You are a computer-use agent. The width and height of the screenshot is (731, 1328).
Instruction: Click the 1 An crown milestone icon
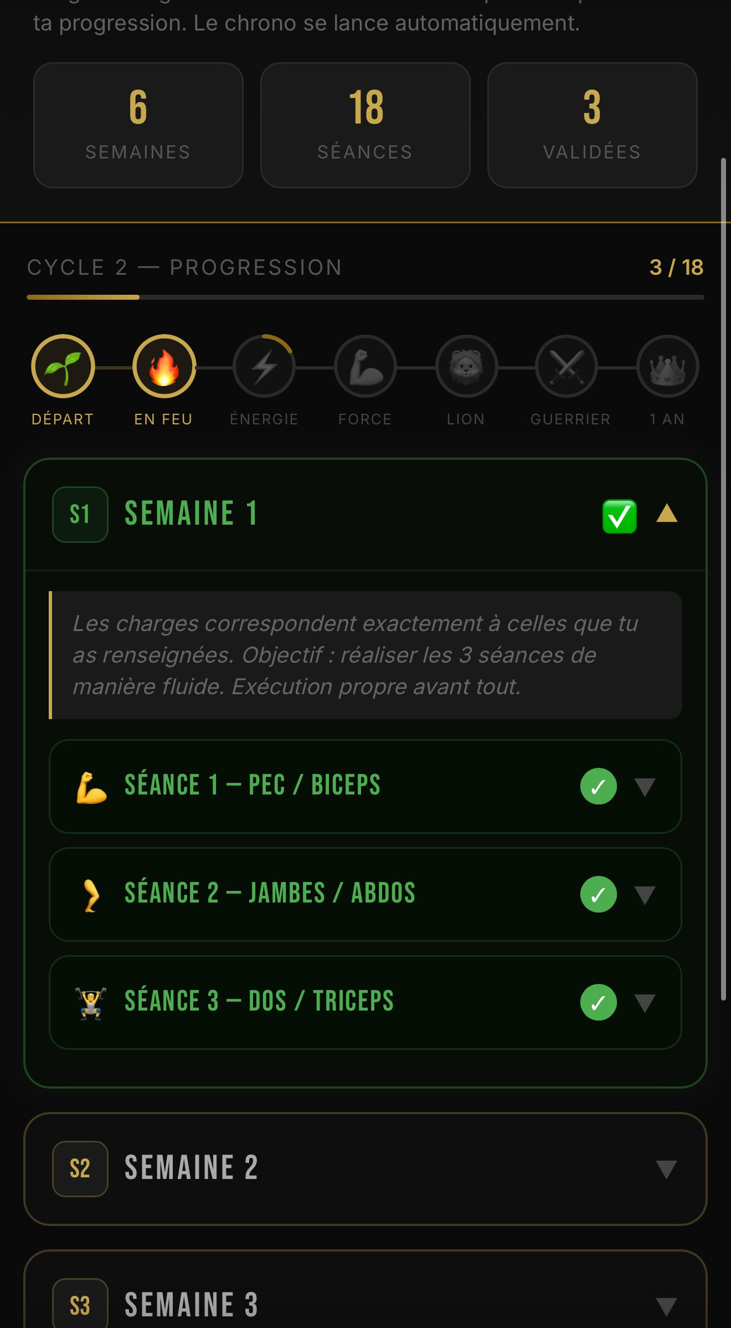click(667, 366)
